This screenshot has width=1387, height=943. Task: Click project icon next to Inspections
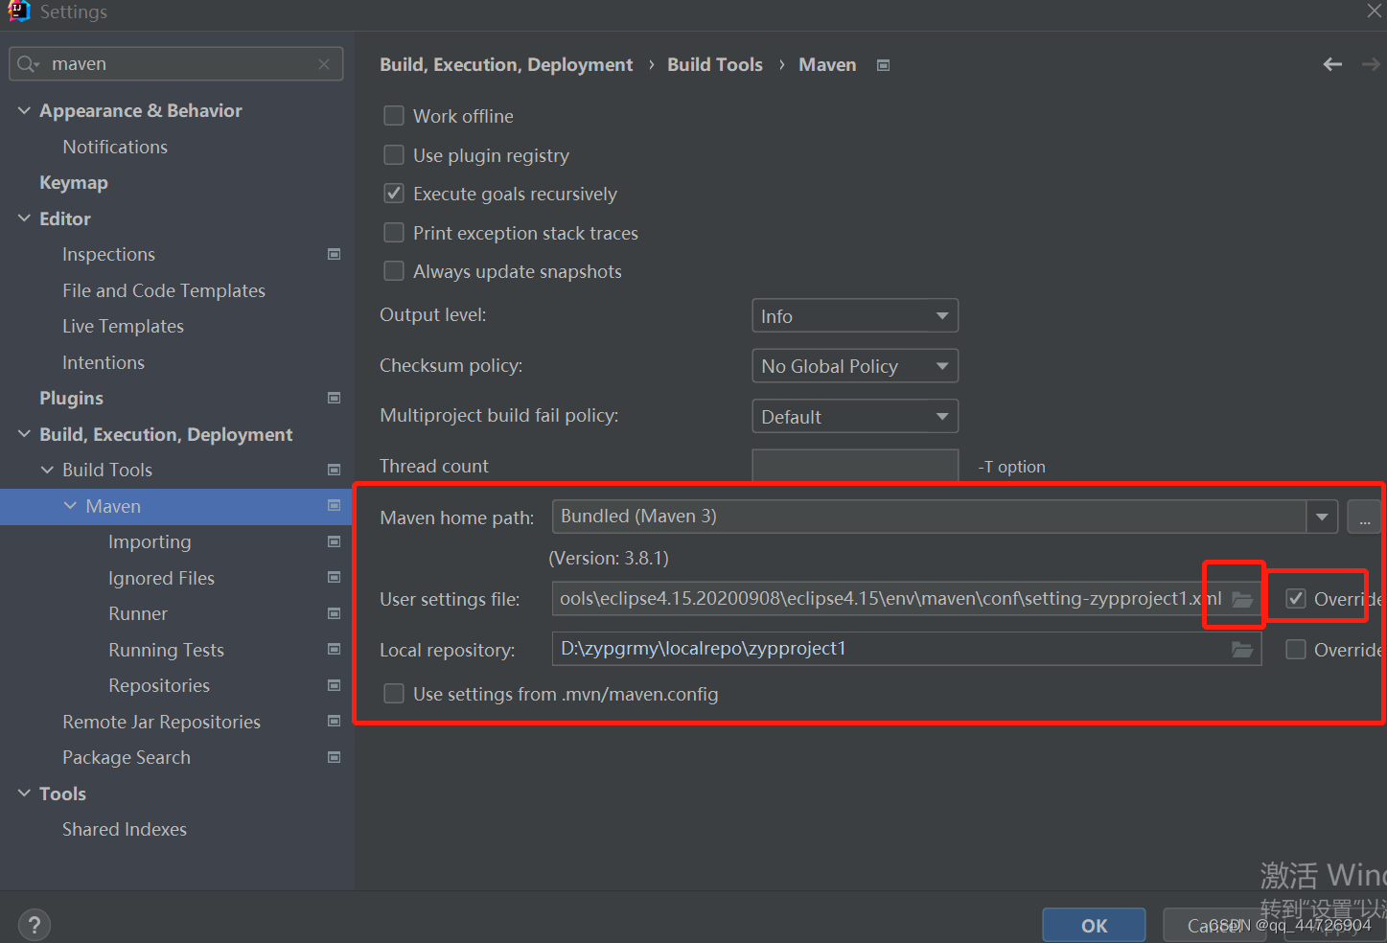pyautogui.click(x=335, y=254)
